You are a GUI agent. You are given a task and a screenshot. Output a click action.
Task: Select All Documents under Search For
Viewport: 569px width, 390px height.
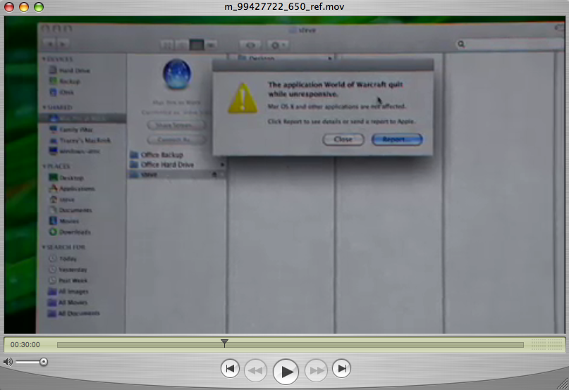(x=74, y=313)
